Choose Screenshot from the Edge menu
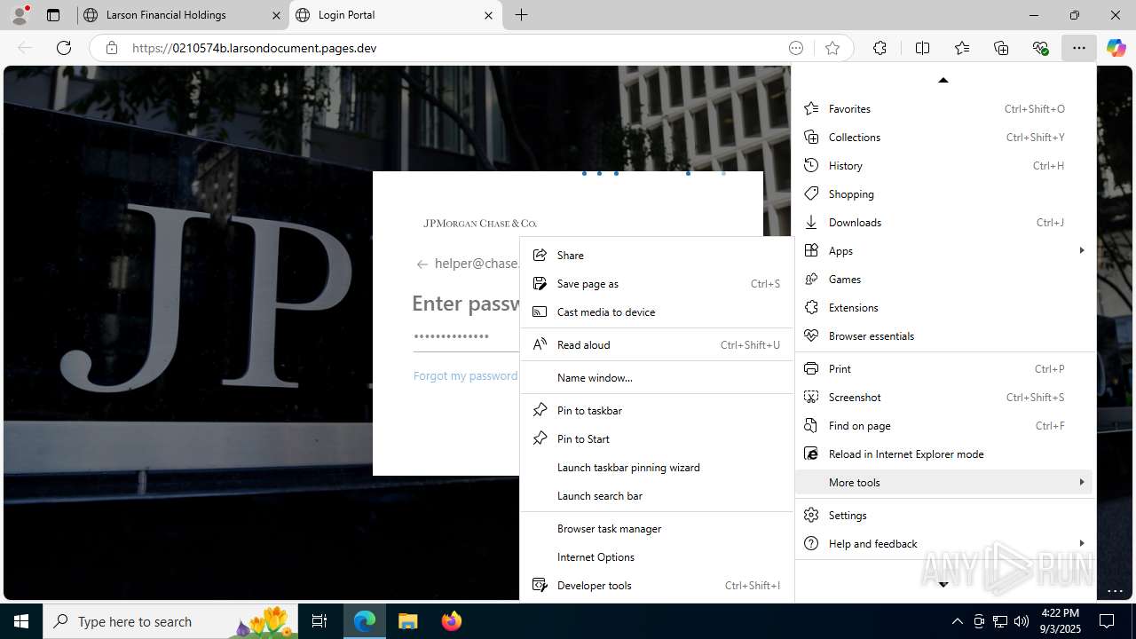Screen dimensions: 1136x639 [x=944, y=397]
